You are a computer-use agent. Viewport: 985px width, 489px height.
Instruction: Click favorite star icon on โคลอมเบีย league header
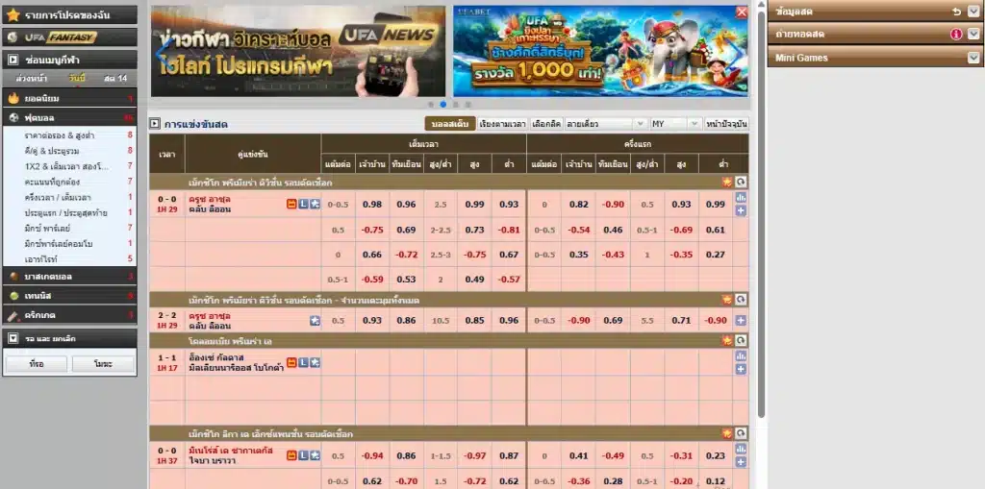(727, 340)
